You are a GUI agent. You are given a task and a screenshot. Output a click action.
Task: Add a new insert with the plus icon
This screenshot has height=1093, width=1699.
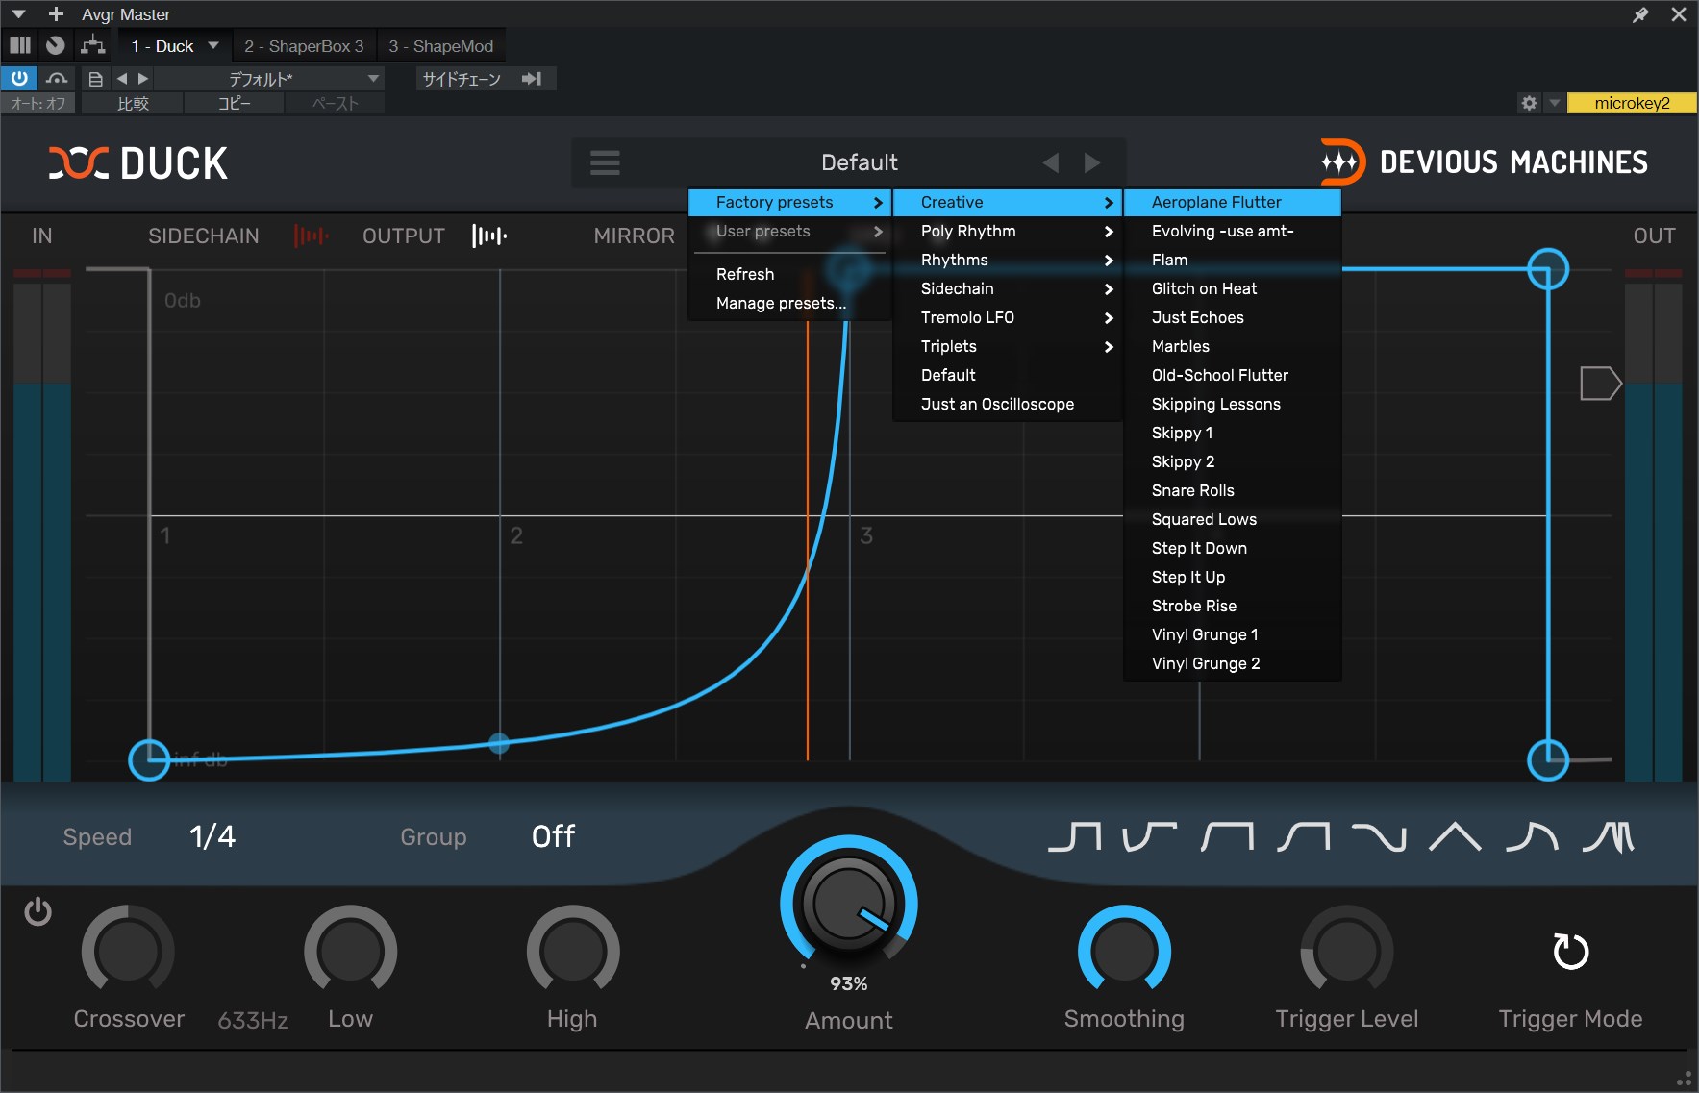56,14
